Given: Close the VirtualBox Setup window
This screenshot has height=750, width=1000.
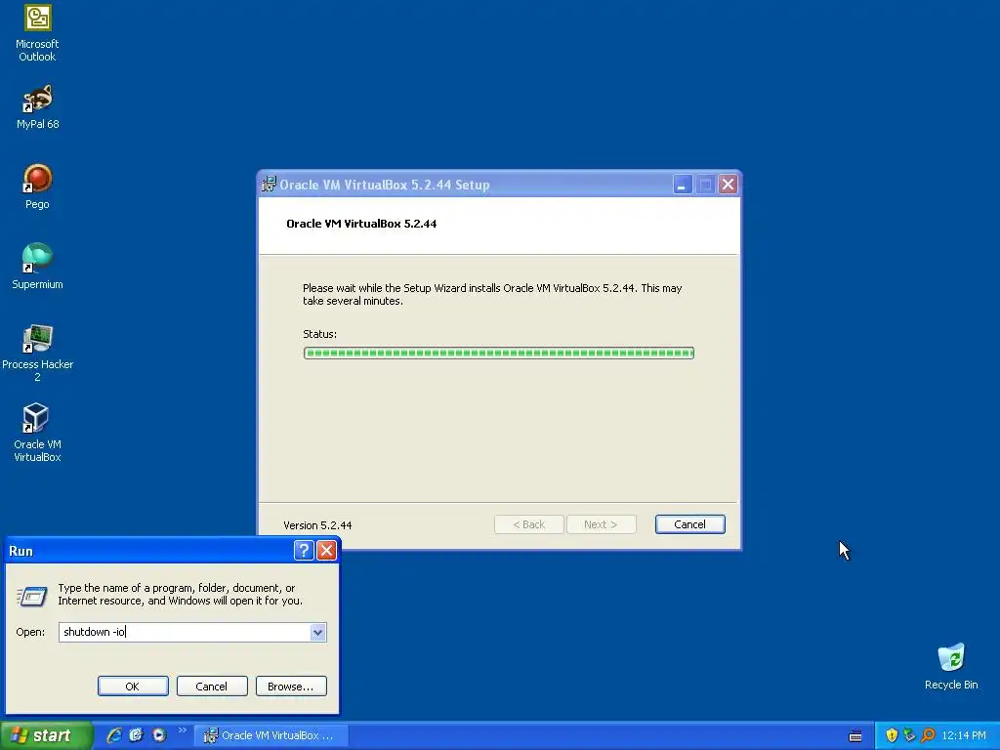Looking at the screenshot, I should pos(729,185).
